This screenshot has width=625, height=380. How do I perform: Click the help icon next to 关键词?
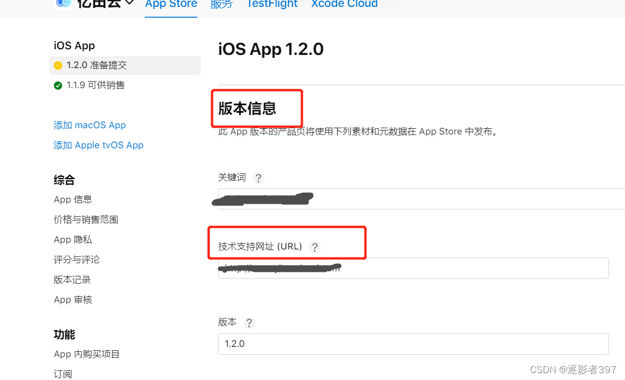click(258, 178)
